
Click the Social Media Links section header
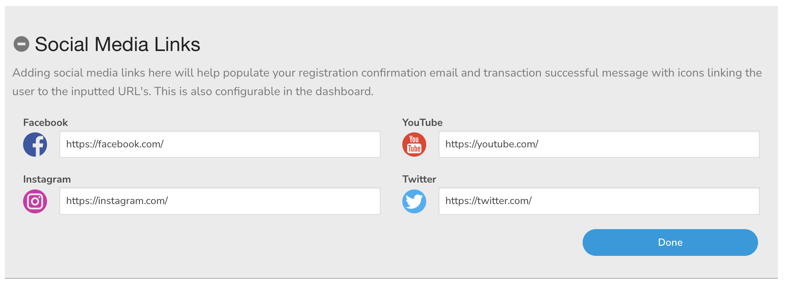[117, 45]
